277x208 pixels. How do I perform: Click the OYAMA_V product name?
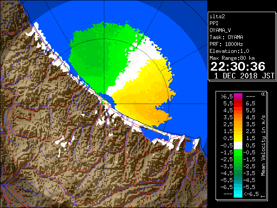click(x=220, y=30)
